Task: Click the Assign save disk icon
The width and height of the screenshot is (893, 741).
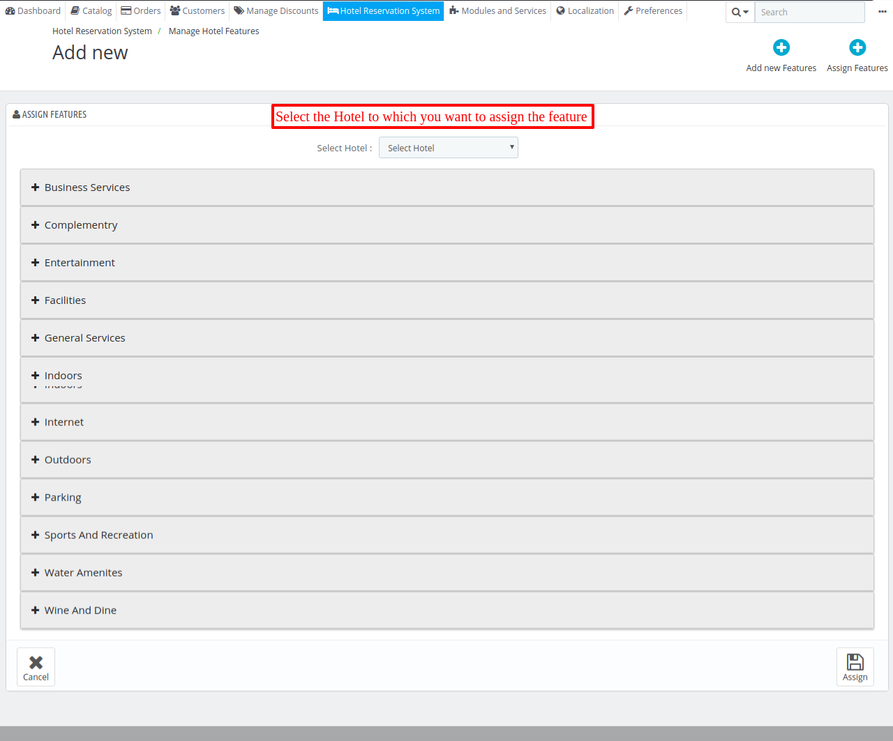Action: tap(855, 662)
